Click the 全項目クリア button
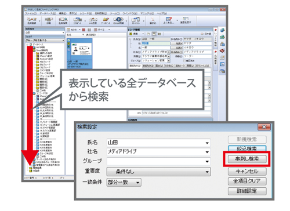This screenshot has height=211, width=290. [247, 181]
